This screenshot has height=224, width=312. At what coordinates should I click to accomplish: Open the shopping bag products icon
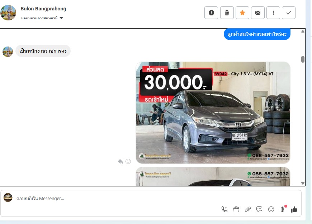[x=236, y=209]
